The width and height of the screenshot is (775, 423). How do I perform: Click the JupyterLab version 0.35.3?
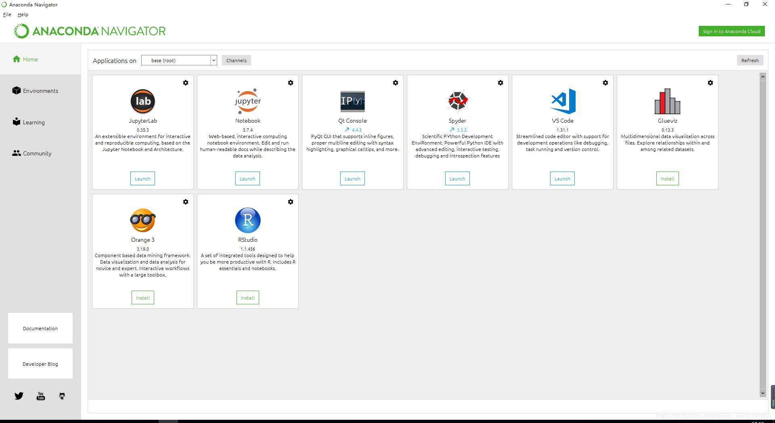tap(143, 130)
